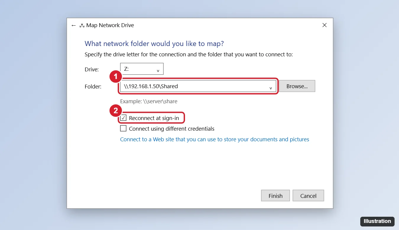Image resolution: width=399 pixels, height=230 pixels.
Task: Click Finish to map the drive
Action: 275,196
